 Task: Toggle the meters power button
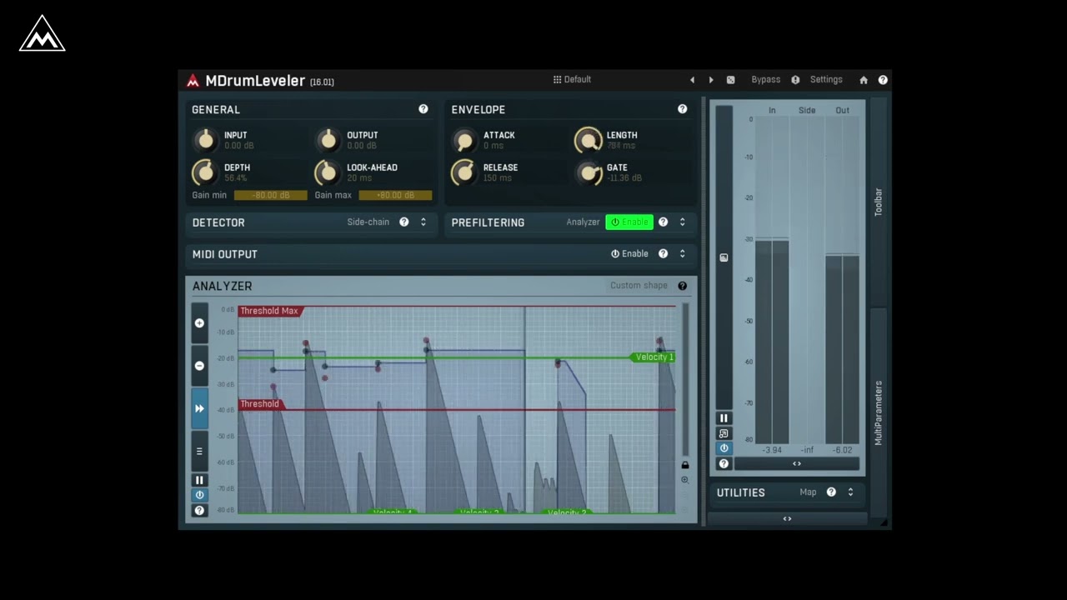724,448
